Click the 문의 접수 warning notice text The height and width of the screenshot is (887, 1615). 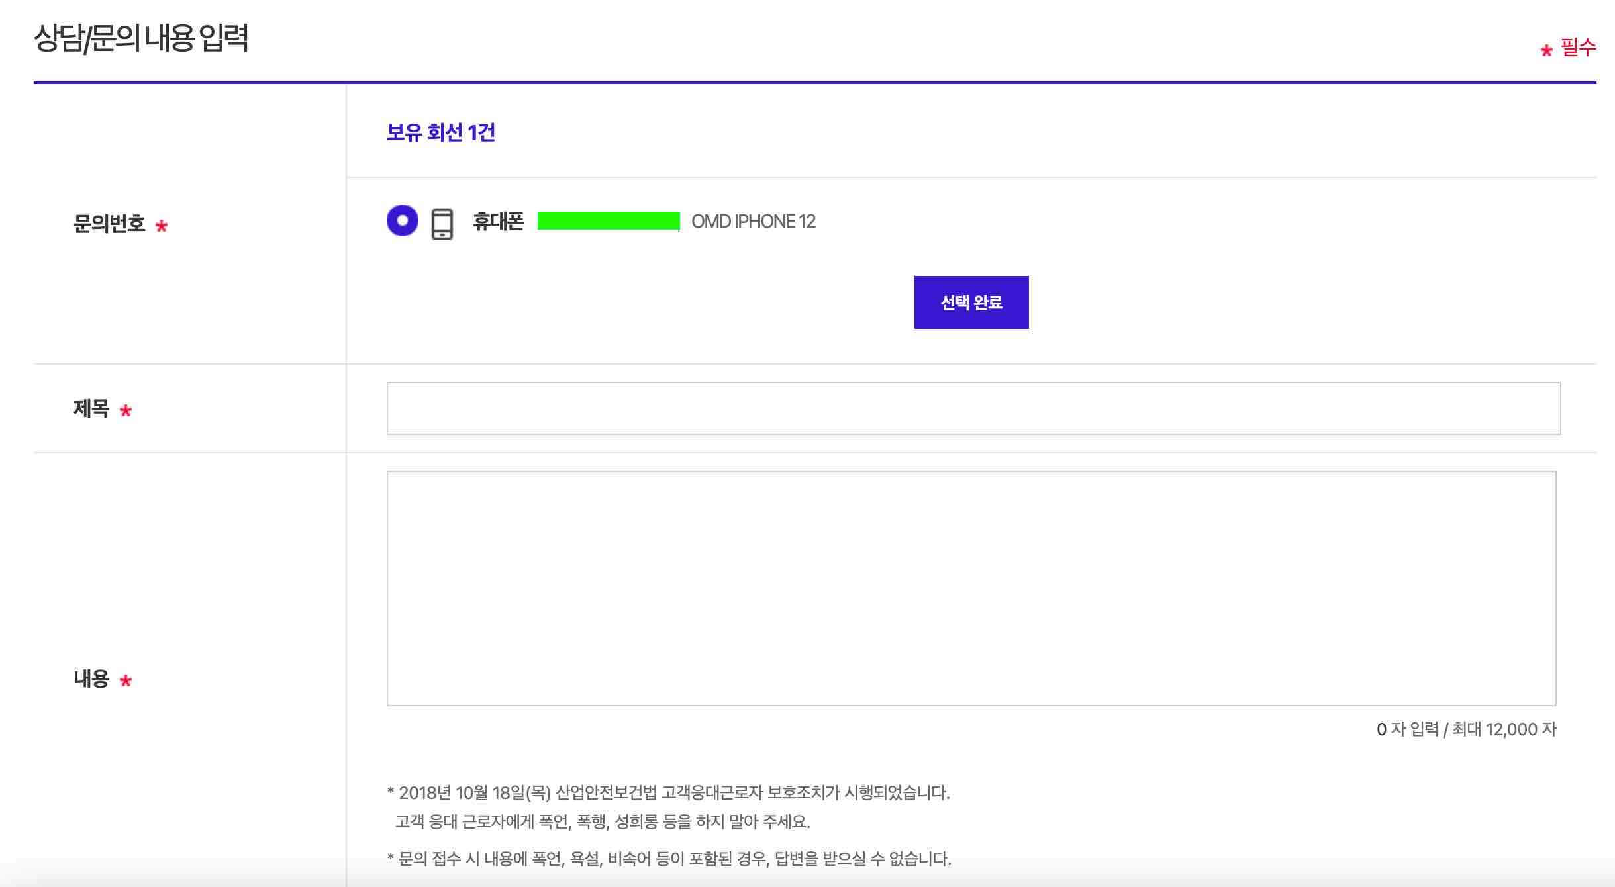click(x=669, y=859)
